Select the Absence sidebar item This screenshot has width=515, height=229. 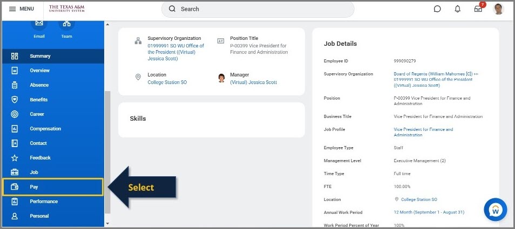(x=39, y=85)
